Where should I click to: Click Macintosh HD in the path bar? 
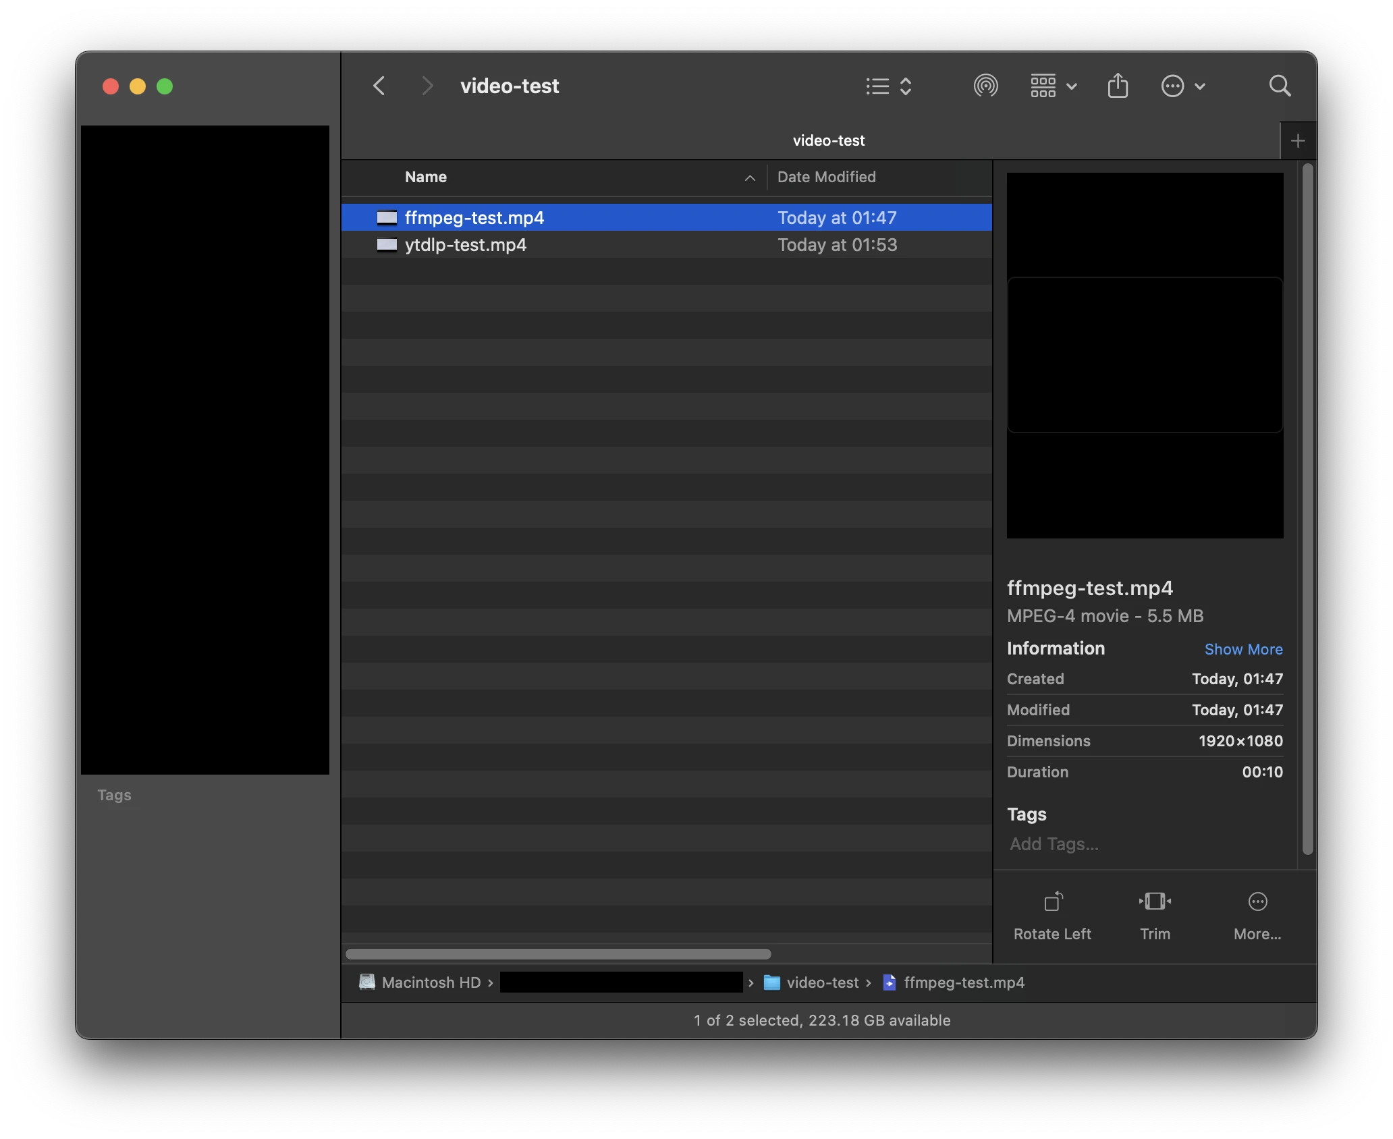point(420,982)
